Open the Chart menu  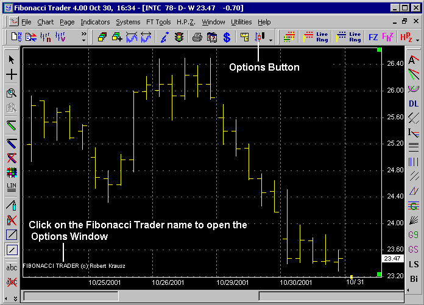[x=46, y=22]
